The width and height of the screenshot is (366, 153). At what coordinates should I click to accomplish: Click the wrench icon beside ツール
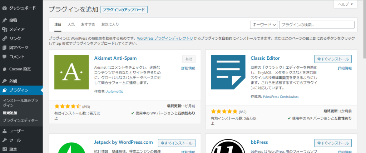[4, 140]
